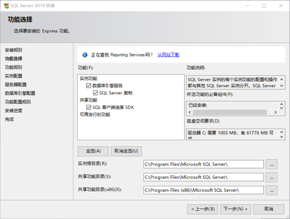Viewport: 290px width, 219px height.
Task: Click down arrow in 已经安装 prerequisites box
Action: (281, 108)
